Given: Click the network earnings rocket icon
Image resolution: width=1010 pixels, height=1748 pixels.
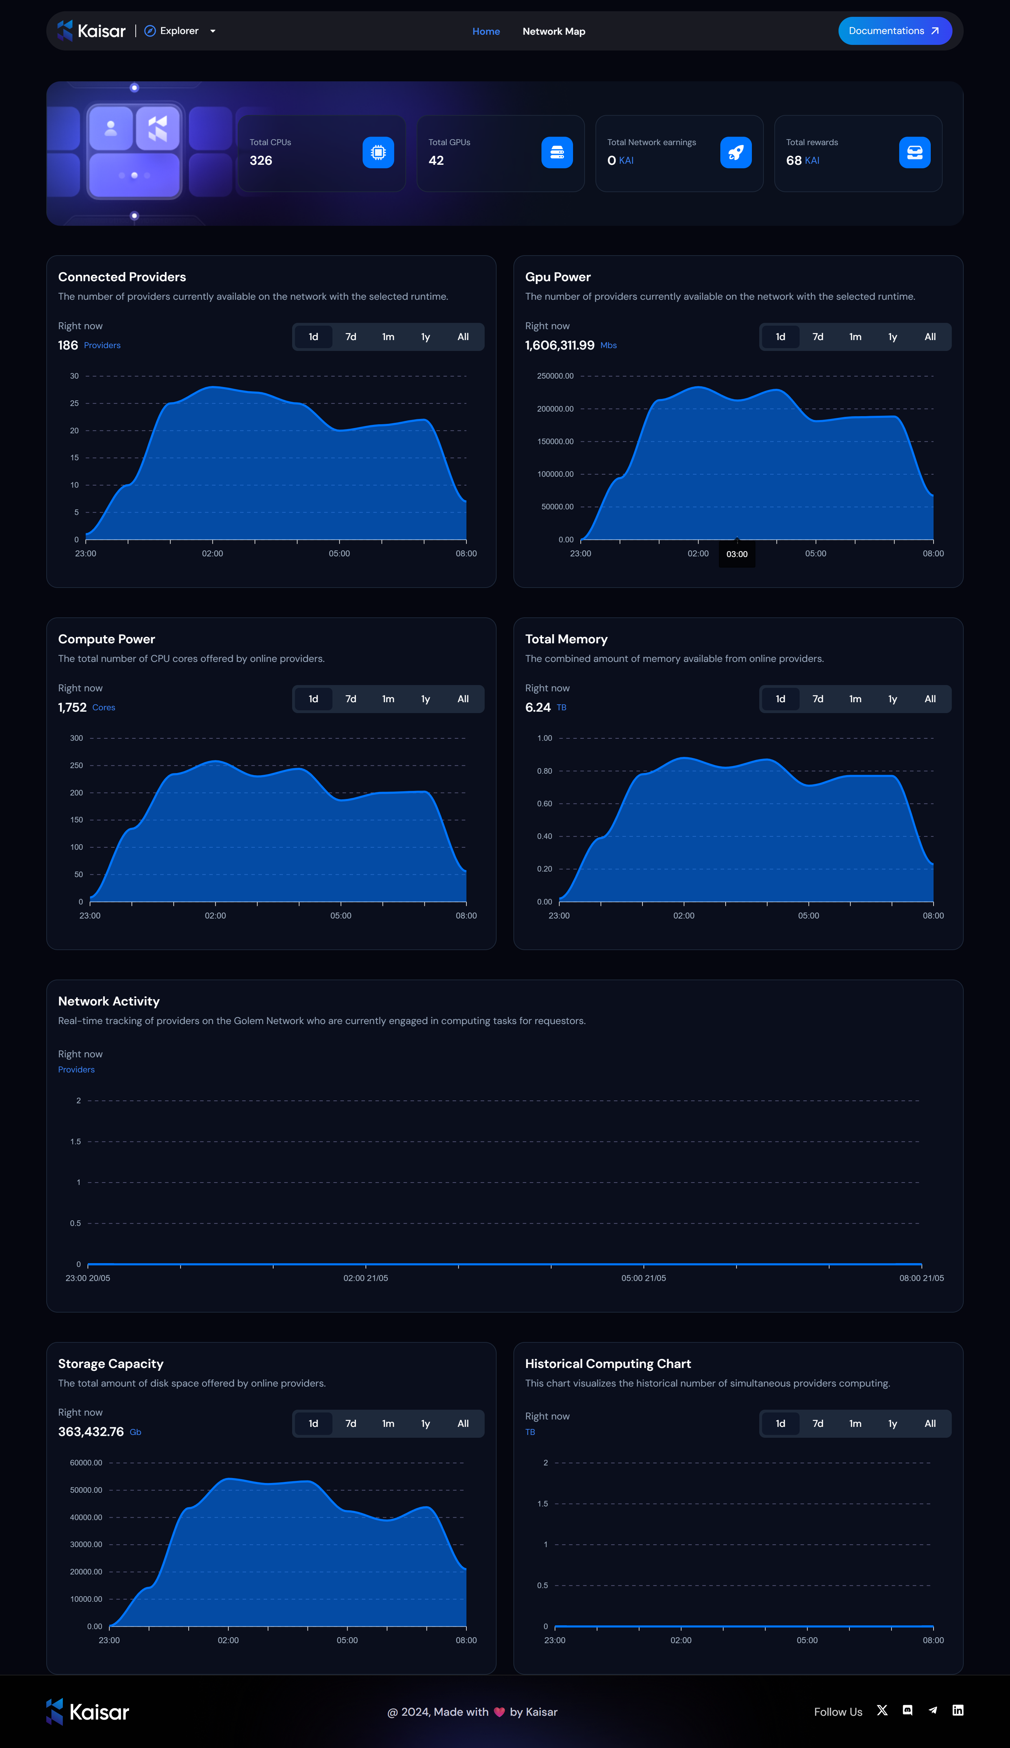Looking at the screenshot, I should (735, 153).
